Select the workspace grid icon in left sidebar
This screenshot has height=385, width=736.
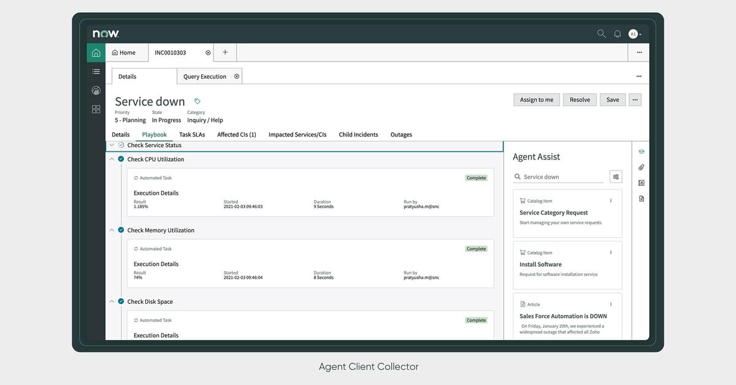[96, 109]
